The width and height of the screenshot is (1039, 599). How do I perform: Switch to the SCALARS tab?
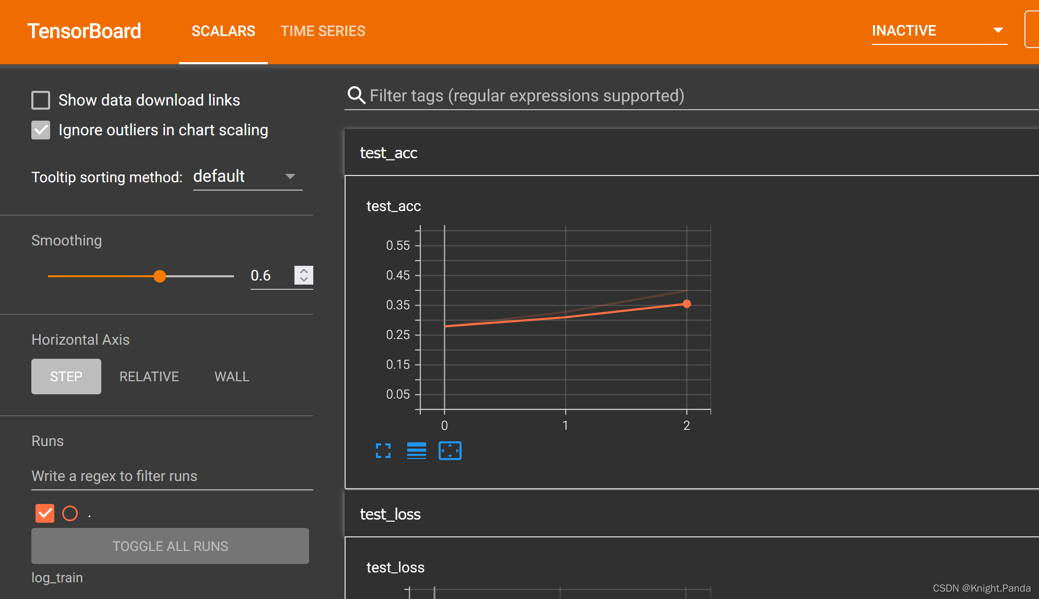coord(223,31)
